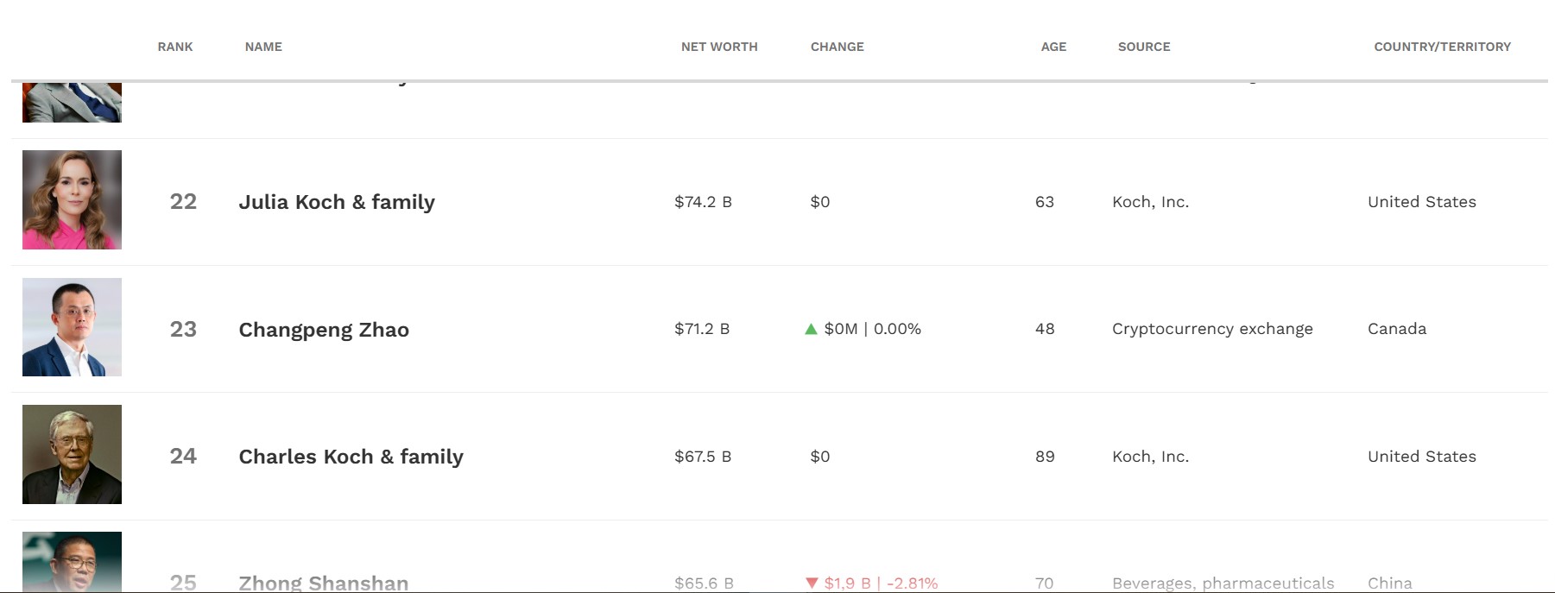Click rank number 23
Screen dimensions: 1555x593
tap(183, 329)
